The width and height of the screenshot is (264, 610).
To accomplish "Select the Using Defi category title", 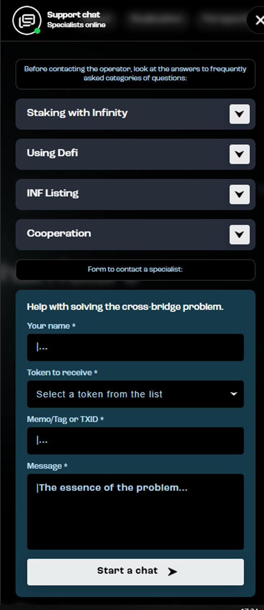I will (x=52, y=153).
